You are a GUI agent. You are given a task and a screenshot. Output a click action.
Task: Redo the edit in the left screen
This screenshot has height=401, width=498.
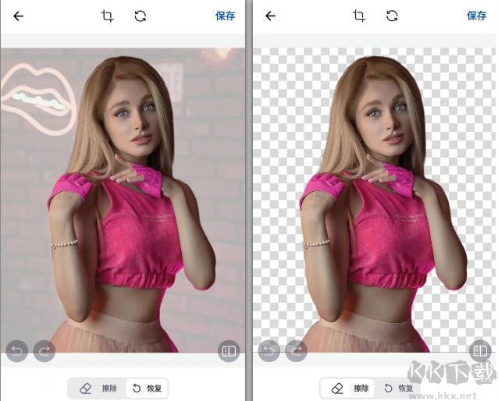point(44,352)
